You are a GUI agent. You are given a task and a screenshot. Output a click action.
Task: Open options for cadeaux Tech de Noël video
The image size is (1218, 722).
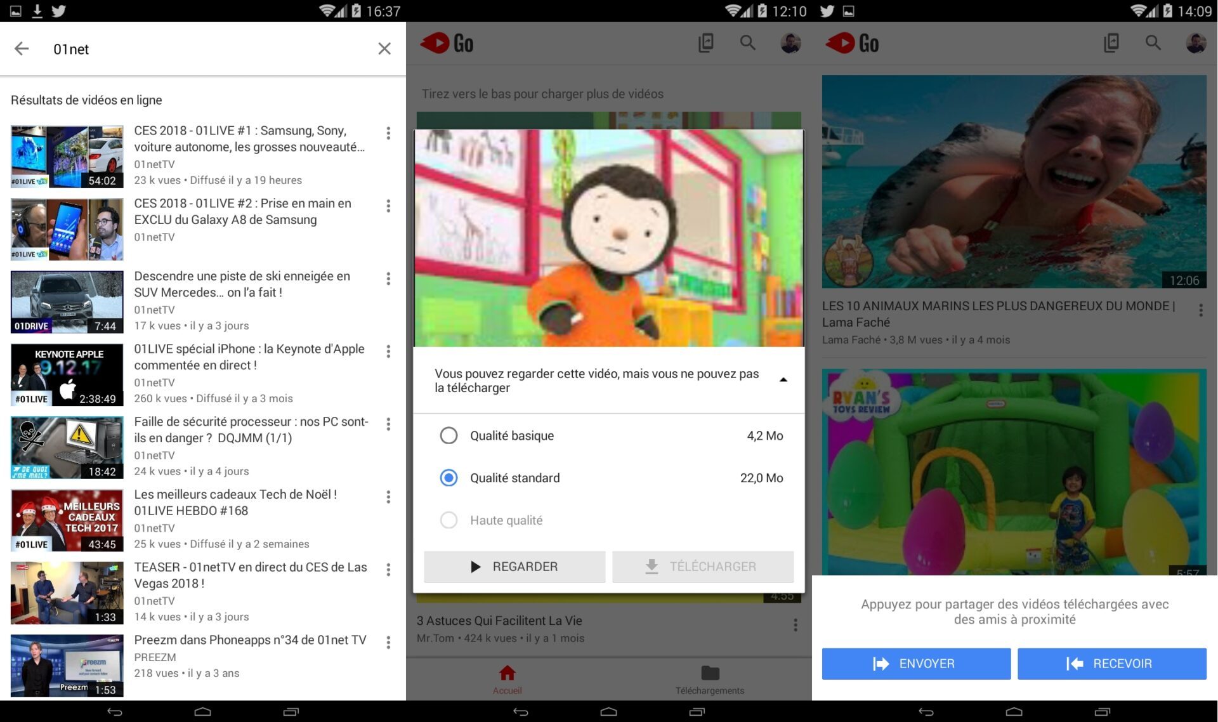pyautogui.click(x=388, y=497)
